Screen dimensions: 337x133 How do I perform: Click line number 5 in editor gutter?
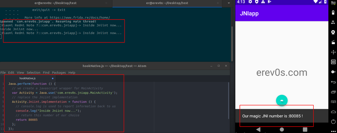[3, 102]
